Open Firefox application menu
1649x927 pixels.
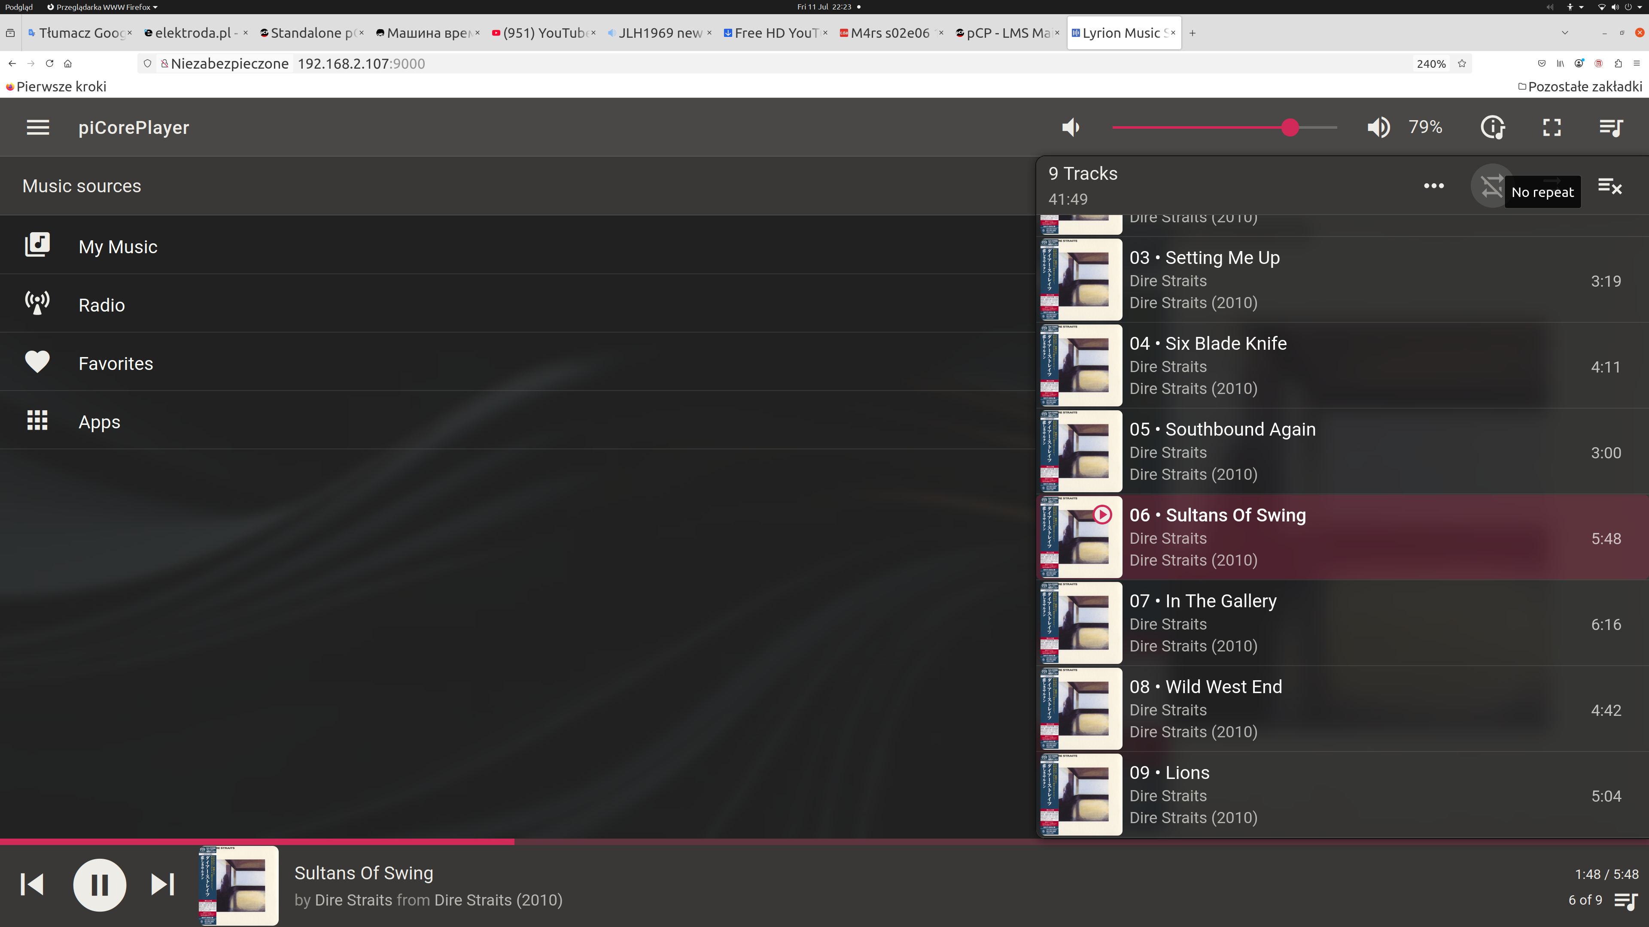(x=1637, y=64)
